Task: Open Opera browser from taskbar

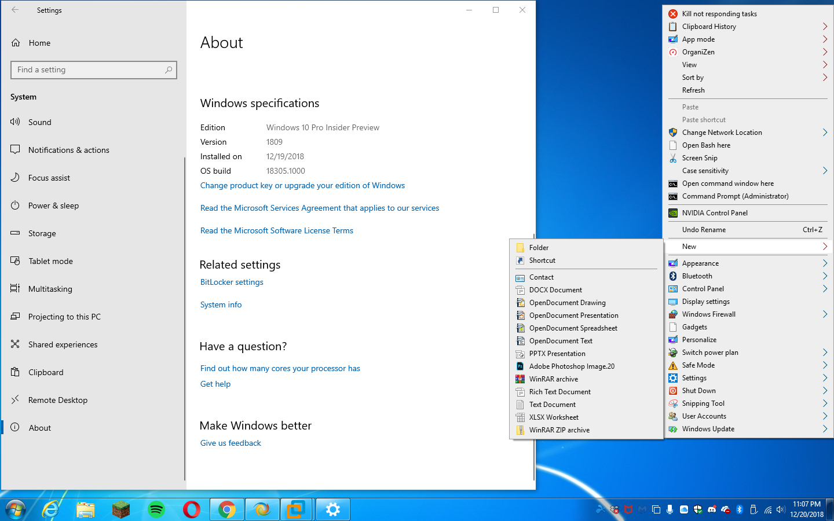Action: pos(192,509)
